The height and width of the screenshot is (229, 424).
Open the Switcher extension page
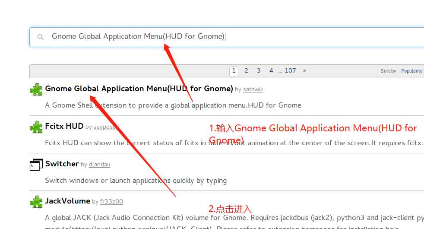point(62,164)
